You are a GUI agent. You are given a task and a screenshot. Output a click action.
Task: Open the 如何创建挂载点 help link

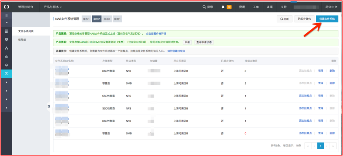point(176,51)
